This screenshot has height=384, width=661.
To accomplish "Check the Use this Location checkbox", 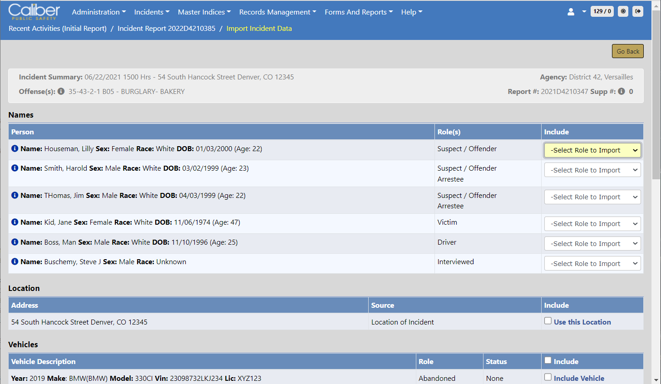I will click(548, 321).
